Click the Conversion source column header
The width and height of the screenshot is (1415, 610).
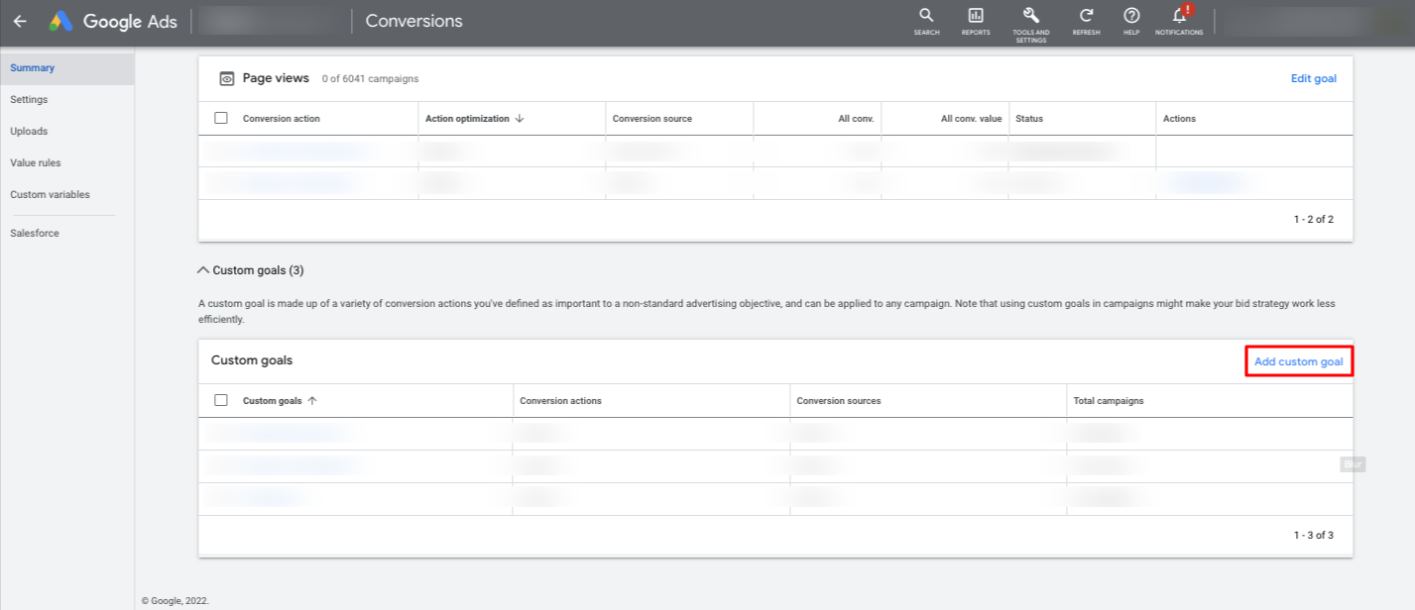point(652,119)
